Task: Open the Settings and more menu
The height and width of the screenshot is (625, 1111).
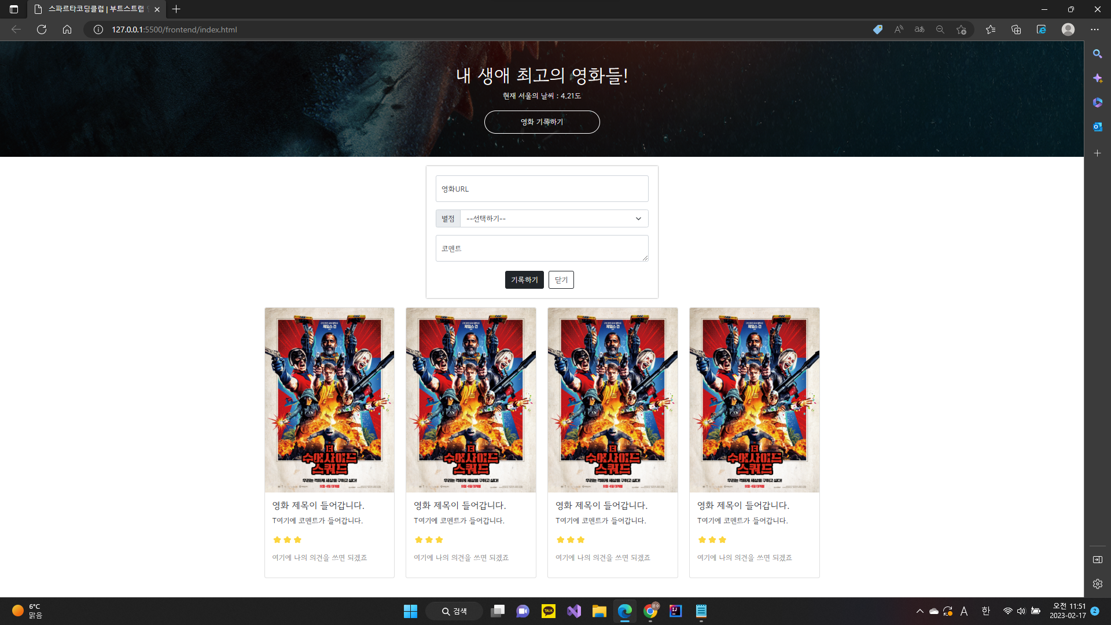Action: [x=1095, y=30]
